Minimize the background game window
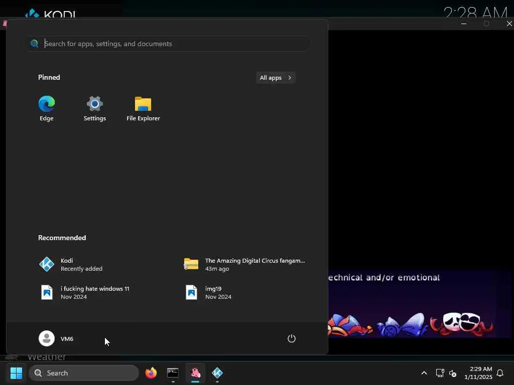Image resolution: width=514 pixels, height=385 pixels. tap(464, 24)
